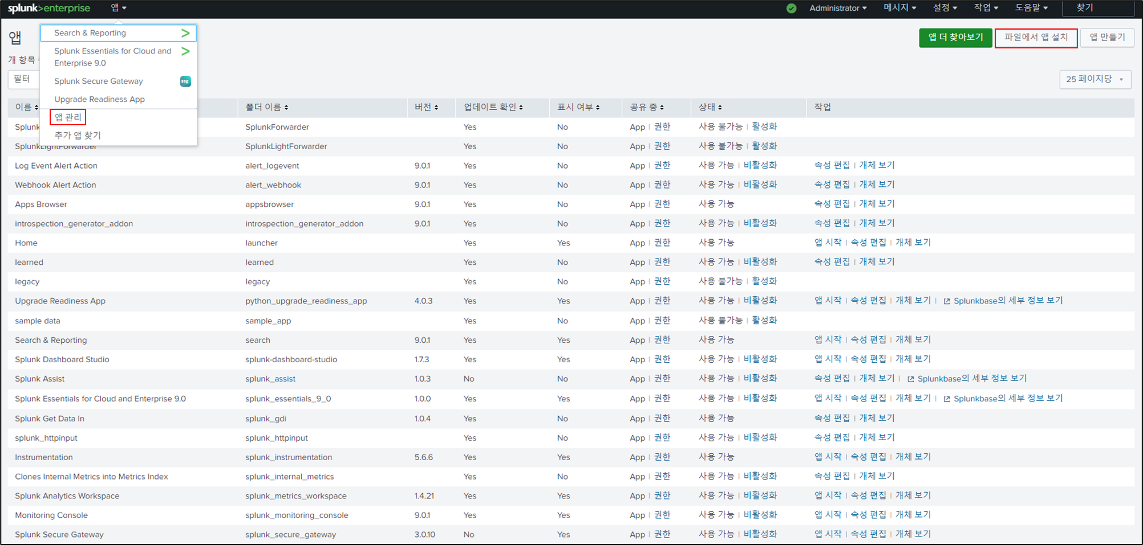Click the python_upgrade_readiness_app folder name
Image resolution: width=1143 pixels, height=545 pixels.
pos(306,301)
